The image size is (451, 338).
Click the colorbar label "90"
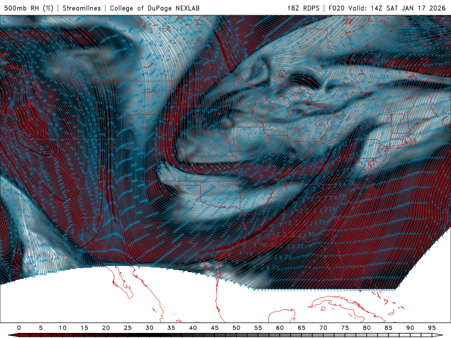coord(410,328)
